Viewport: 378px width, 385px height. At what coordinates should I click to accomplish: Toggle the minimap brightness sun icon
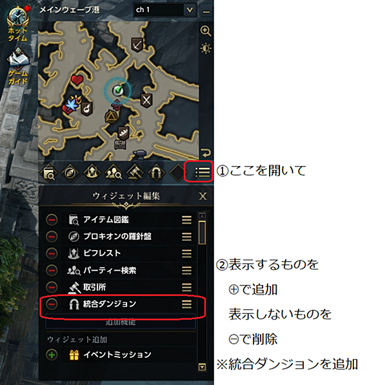point(205,48)
